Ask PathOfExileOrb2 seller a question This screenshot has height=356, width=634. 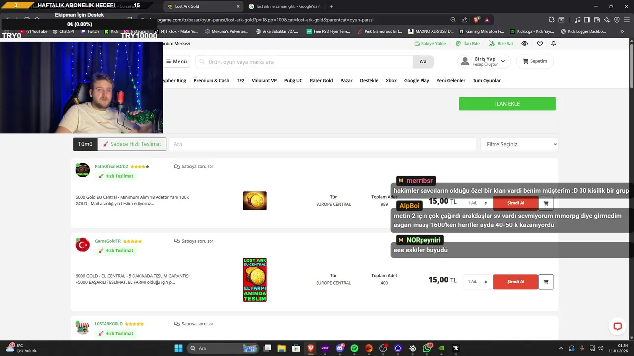pos(194,166)
